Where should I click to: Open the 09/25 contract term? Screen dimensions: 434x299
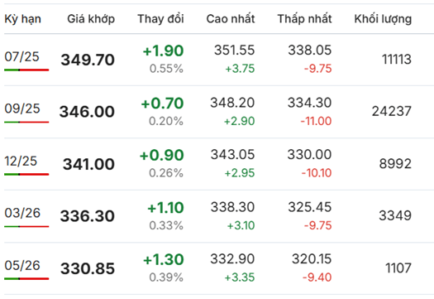click(x=22, y=109)
